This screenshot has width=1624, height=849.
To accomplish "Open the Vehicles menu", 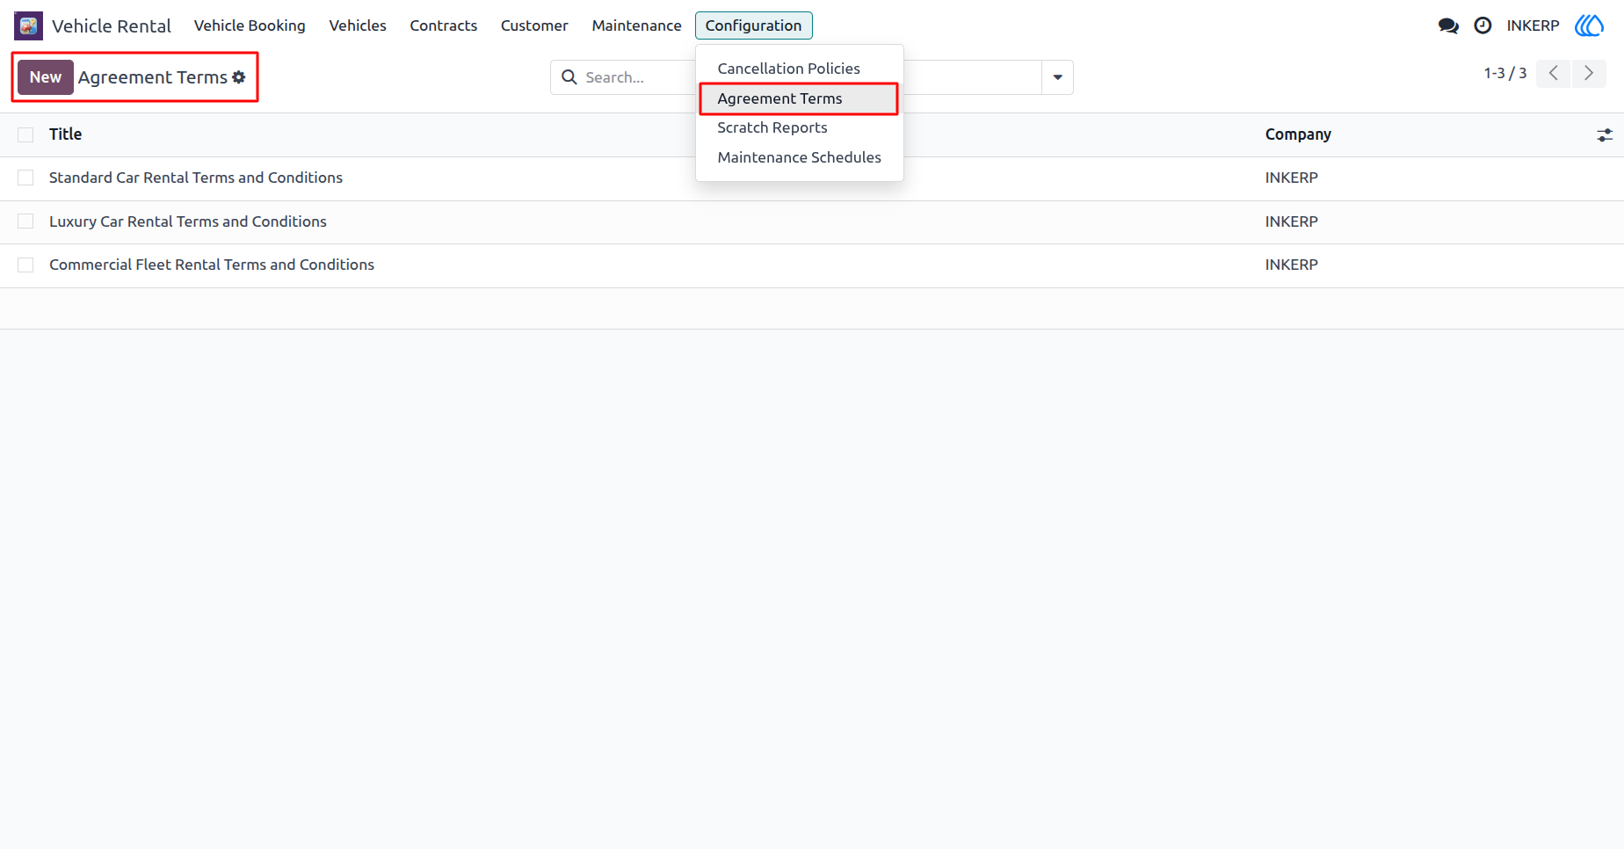I will click(358, 25).
